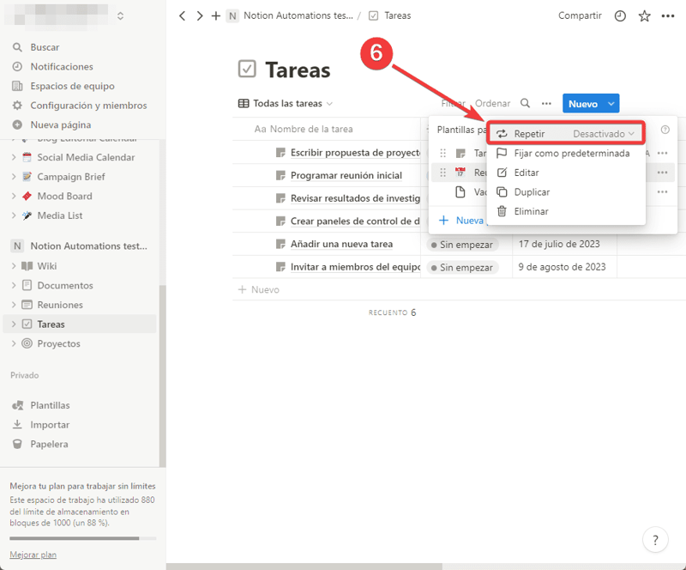The width and height of the screenshot is (686, 570).
Task: Open the three-dot view options menu
Action: [x=546, y=104]
